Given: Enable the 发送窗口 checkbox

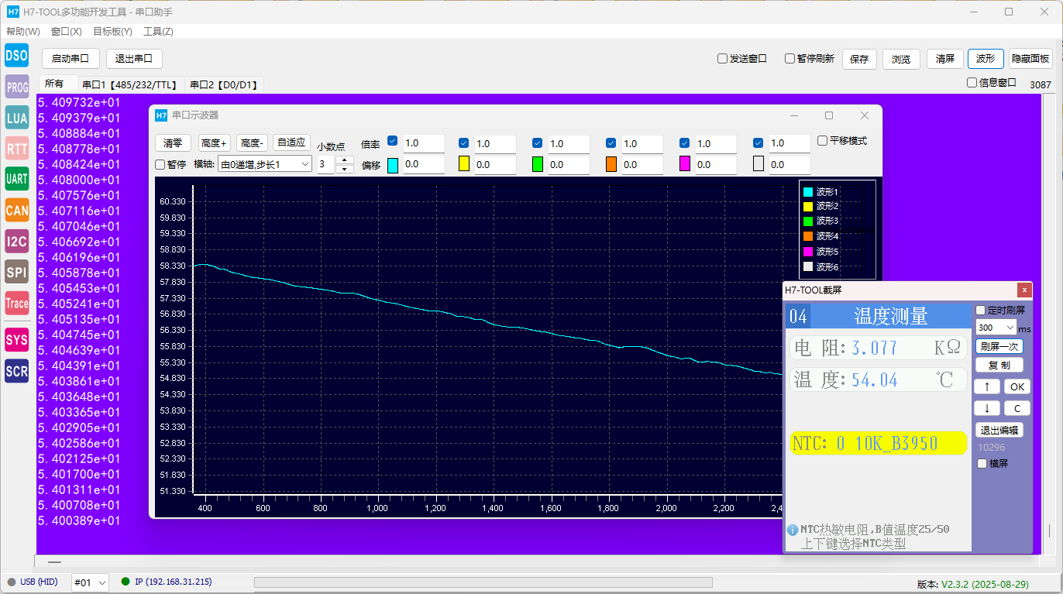Looking at the screenshot, I should point(722,58).
